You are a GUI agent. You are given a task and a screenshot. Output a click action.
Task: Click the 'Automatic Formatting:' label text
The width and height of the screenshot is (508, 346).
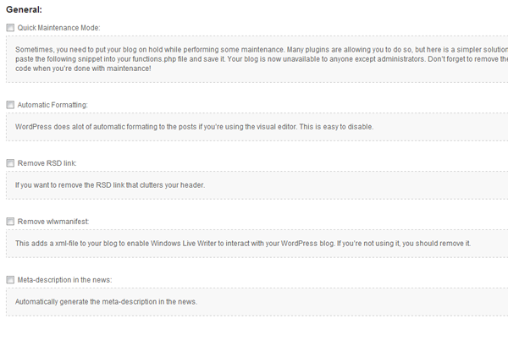click(x=52, y=105)
